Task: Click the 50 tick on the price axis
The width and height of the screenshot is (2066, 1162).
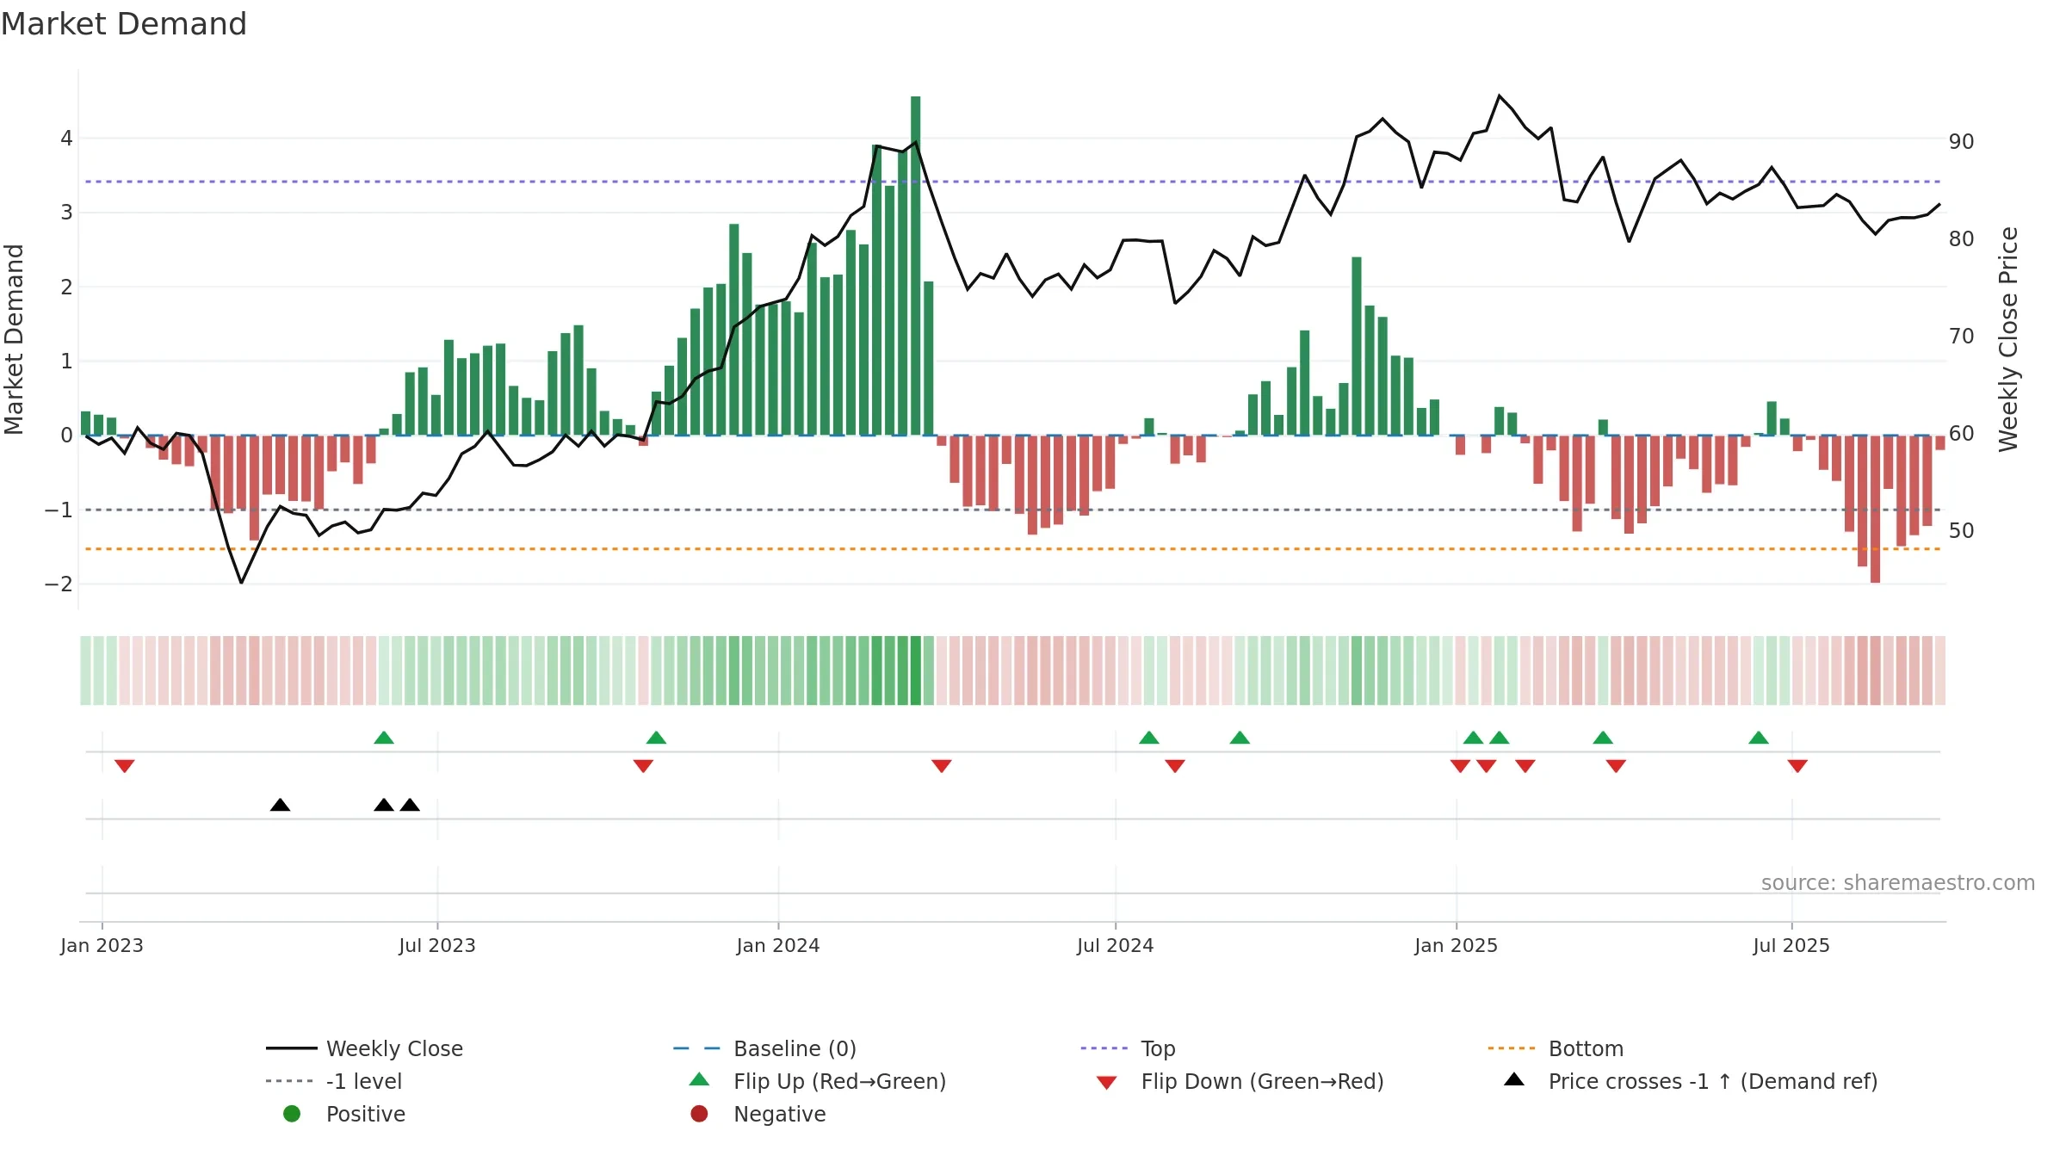Action: (x=1961, y=531)
